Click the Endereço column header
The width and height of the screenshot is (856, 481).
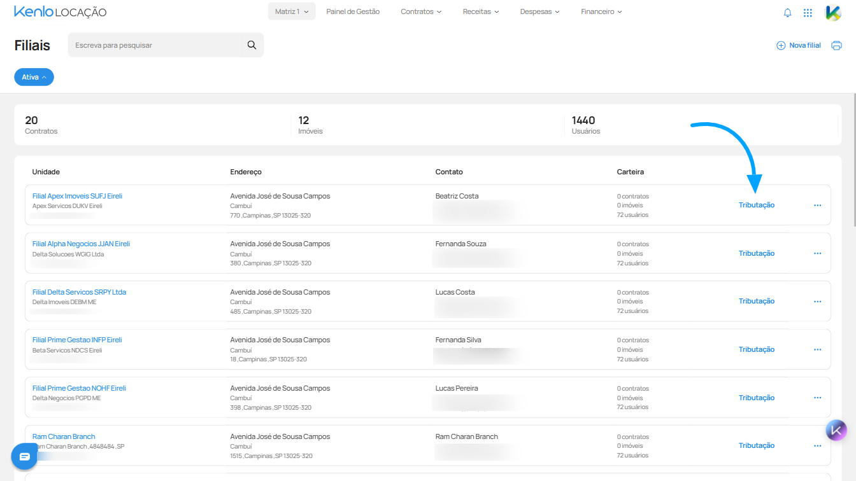pyautogui.click(x=246, y=172)
